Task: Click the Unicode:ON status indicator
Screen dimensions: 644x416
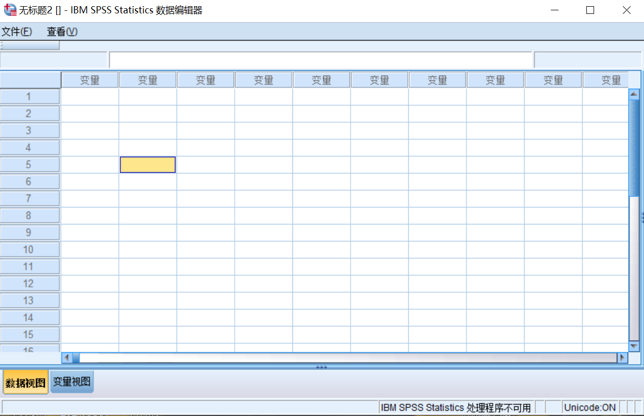Action: [x=589, y=407]
